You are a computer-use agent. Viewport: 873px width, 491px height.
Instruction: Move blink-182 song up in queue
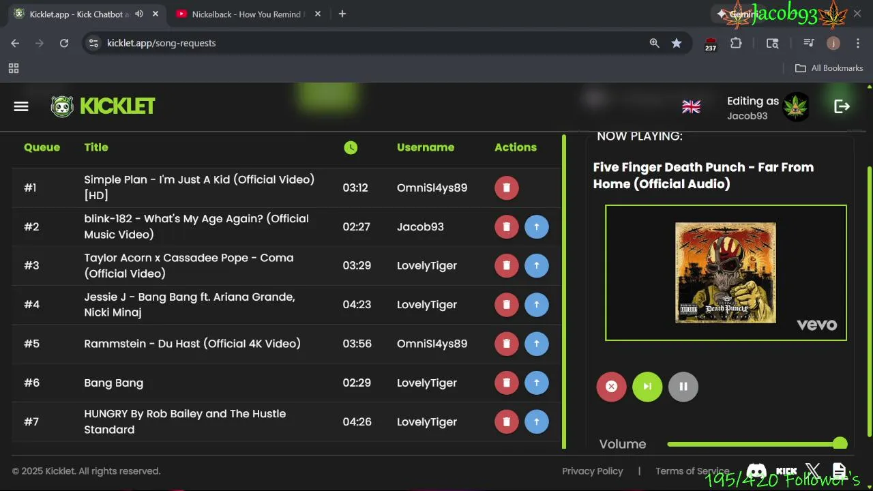tap(537, 226)
